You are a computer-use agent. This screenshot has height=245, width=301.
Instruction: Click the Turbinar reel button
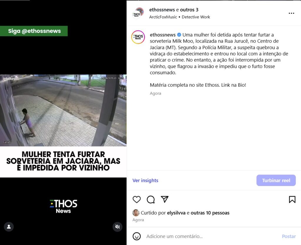(276, 180)
